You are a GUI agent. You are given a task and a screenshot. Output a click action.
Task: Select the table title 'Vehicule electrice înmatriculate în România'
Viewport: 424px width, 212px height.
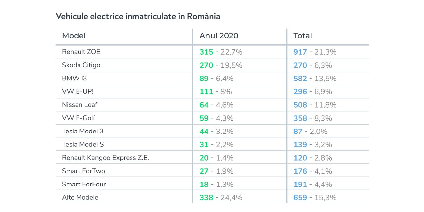tap(138, 16)
